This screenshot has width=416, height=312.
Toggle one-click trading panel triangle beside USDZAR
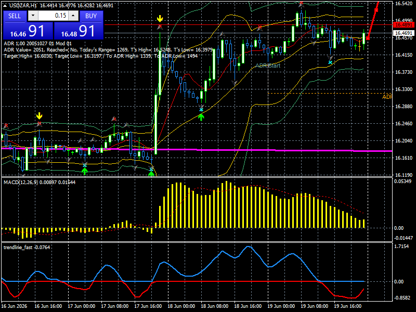point(5,5)
